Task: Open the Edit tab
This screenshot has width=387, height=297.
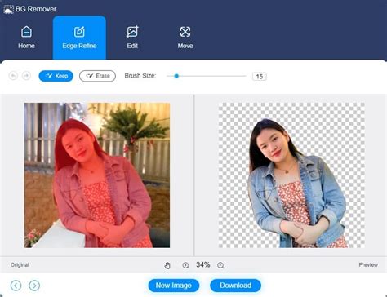Action: click(x=132, y=38)
